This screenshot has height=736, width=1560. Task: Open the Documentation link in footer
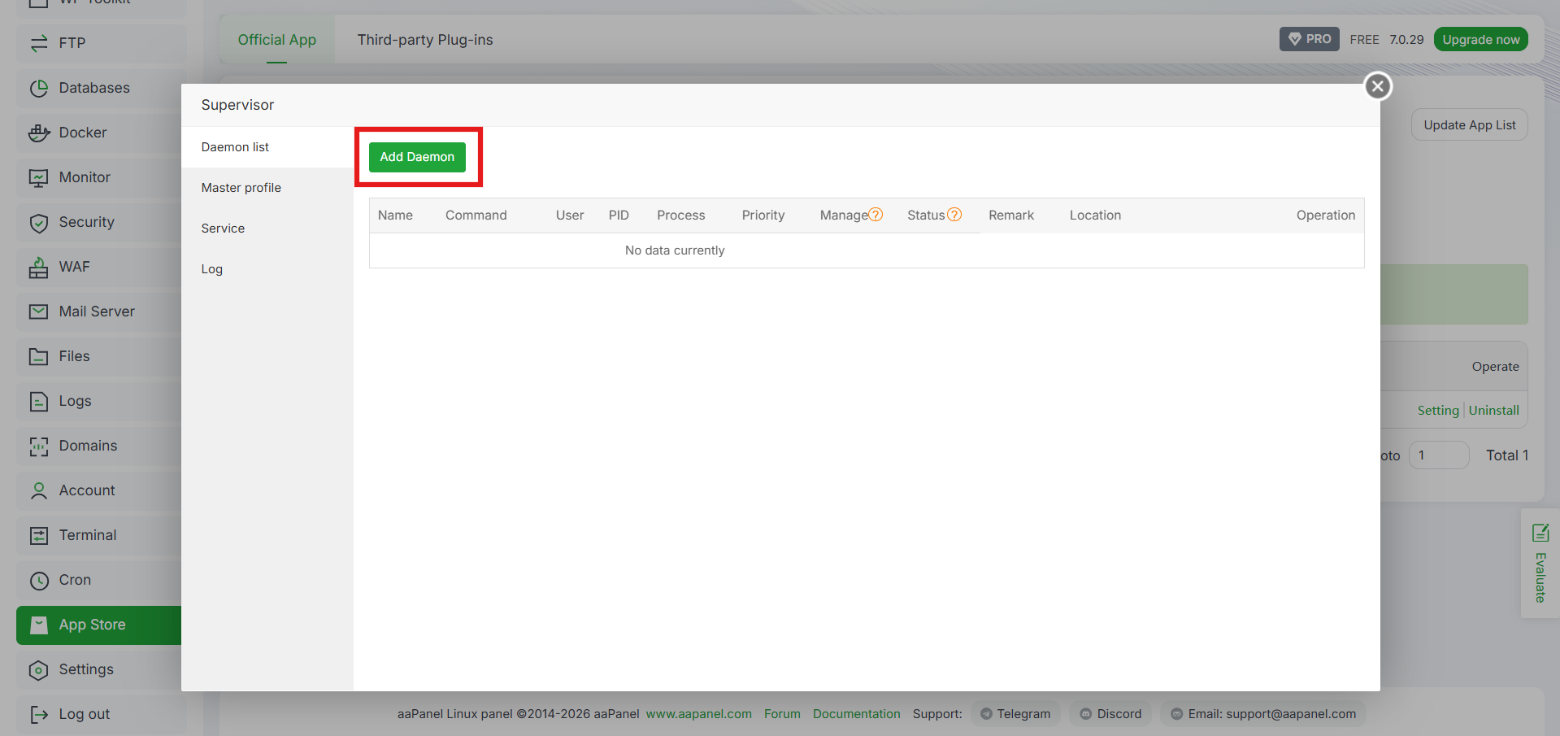tap(857, 714)
